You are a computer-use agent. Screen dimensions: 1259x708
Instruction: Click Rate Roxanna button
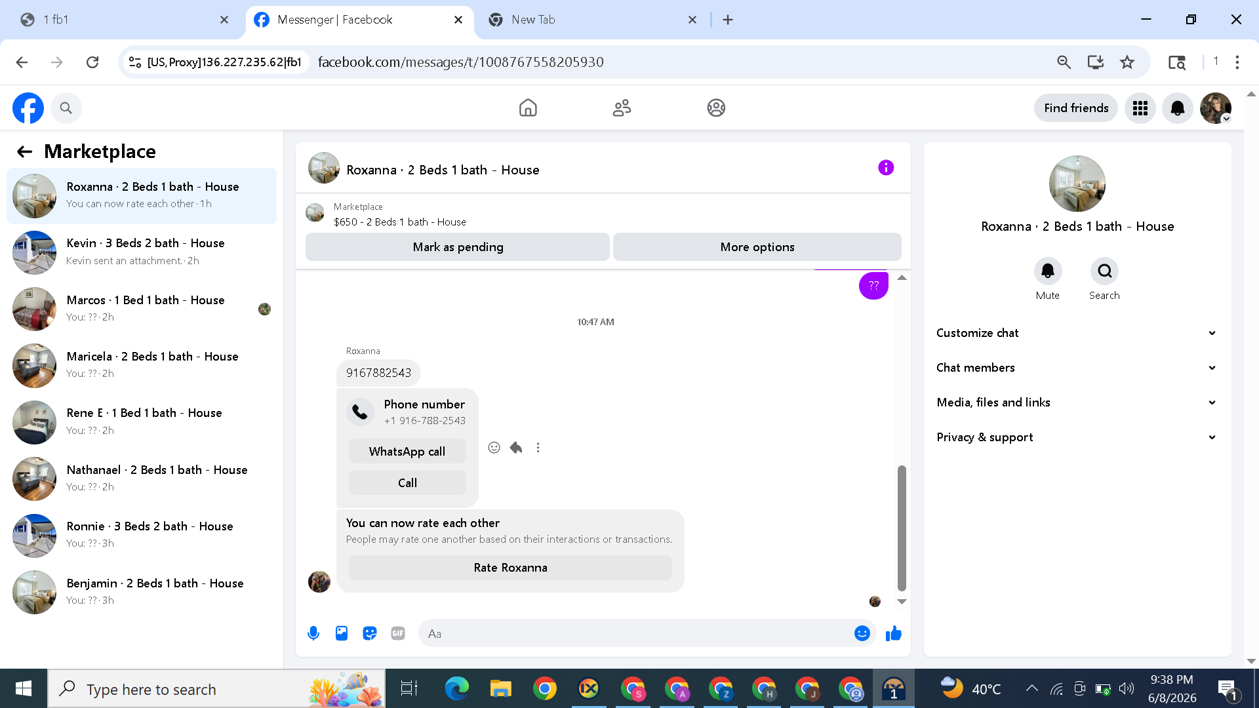click(510, 568)
